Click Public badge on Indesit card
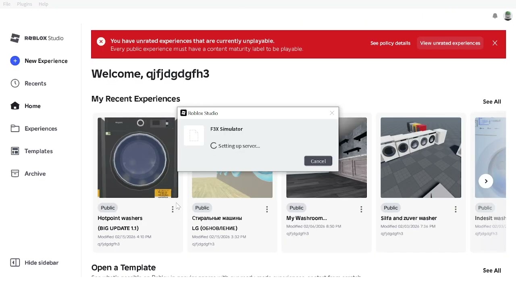516x290 pixels. 485,208
